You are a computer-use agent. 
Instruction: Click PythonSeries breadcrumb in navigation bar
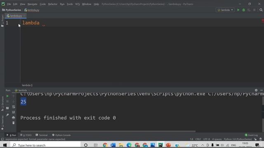coord(12,10)
